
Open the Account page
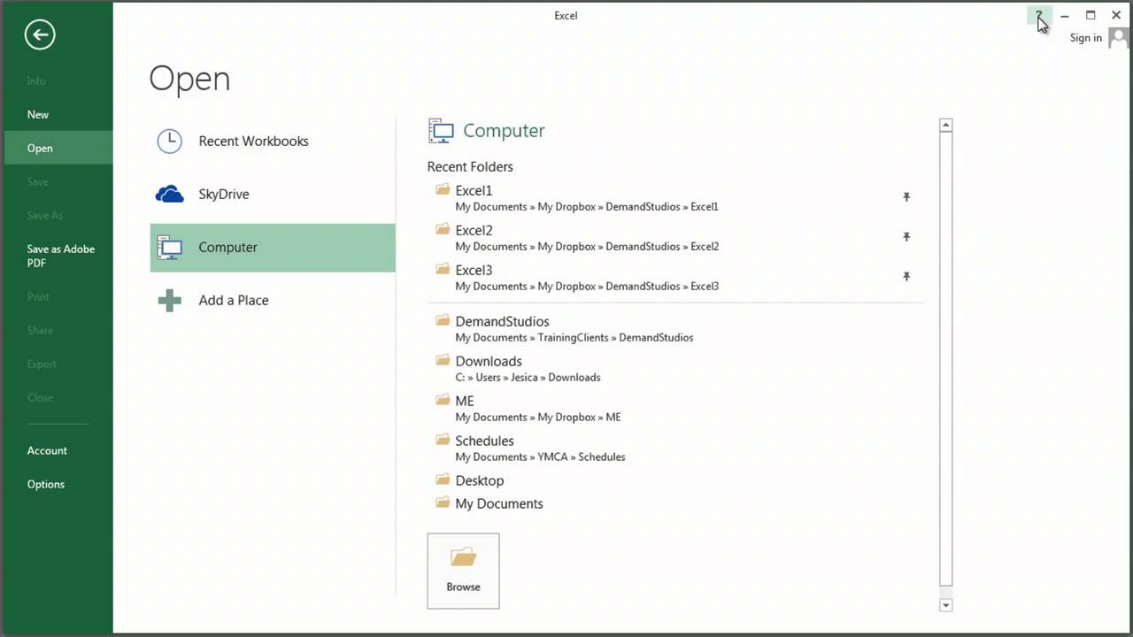57,450
